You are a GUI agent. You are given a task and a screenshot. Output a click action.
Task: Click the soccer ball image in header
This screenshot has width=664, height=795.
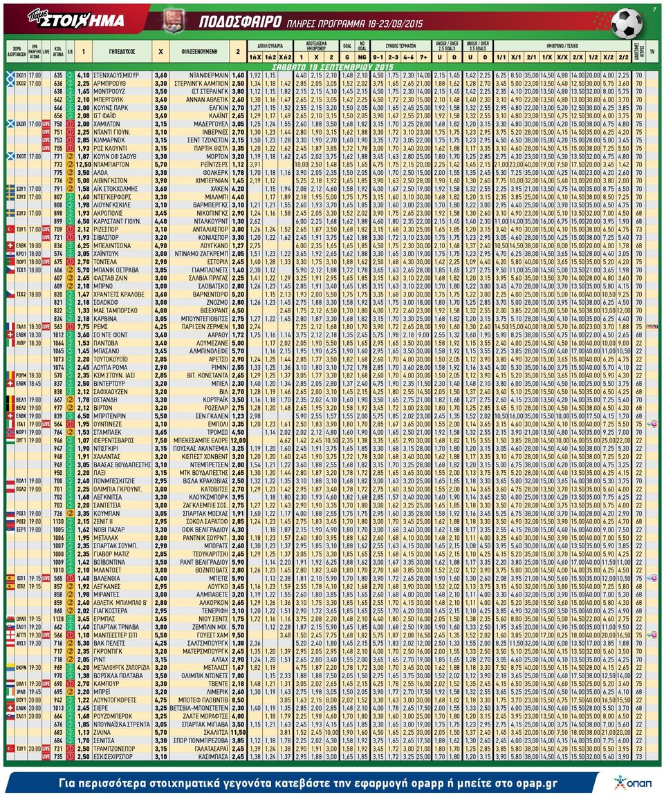(626, 23)
